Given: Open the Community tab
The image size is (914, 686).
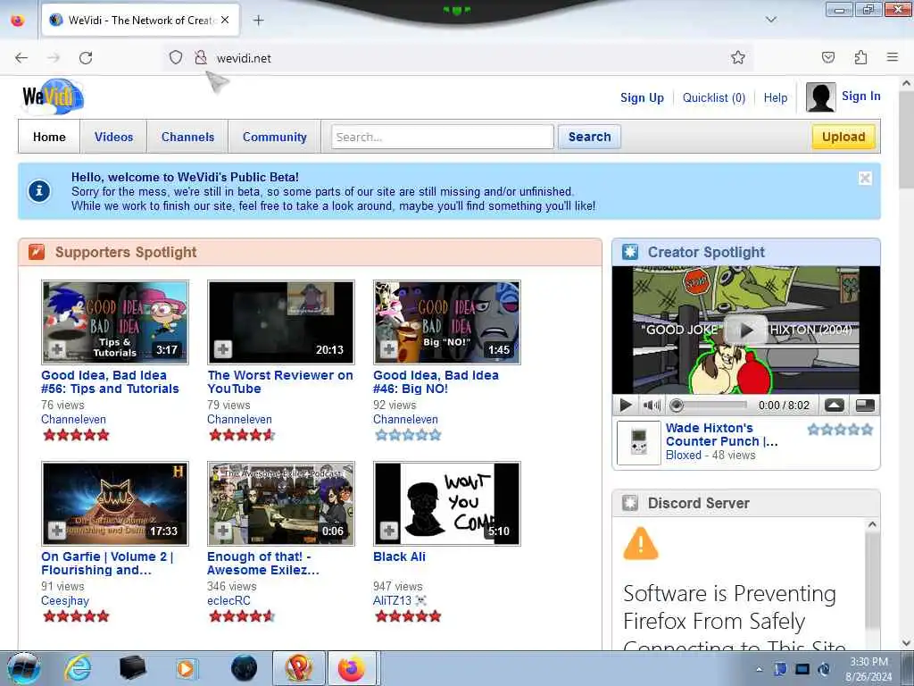Looking at the screenshot, I should (275, 137).
